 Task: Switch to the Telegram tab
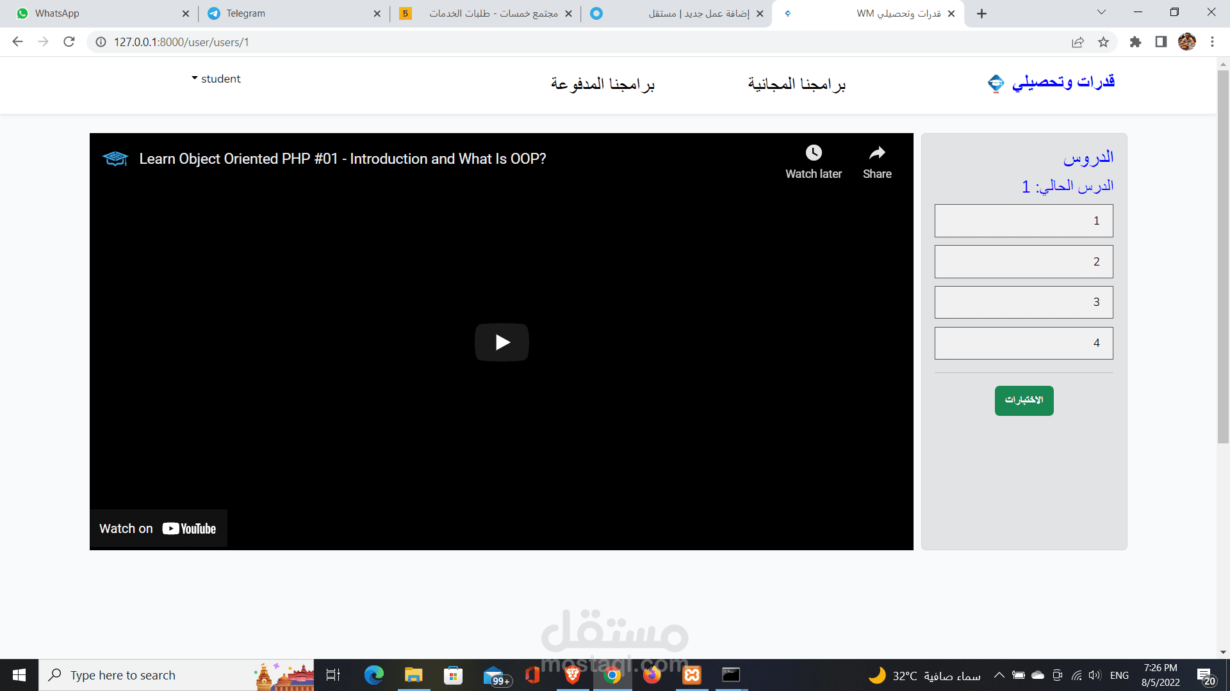pyautogui.click(x=245, y=13)
